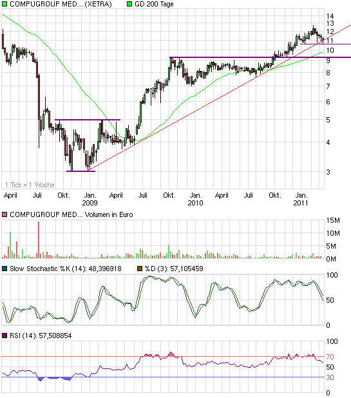Click the 10 label on price axis
This screenshot has height=398, width=351.
click(330, 50)
